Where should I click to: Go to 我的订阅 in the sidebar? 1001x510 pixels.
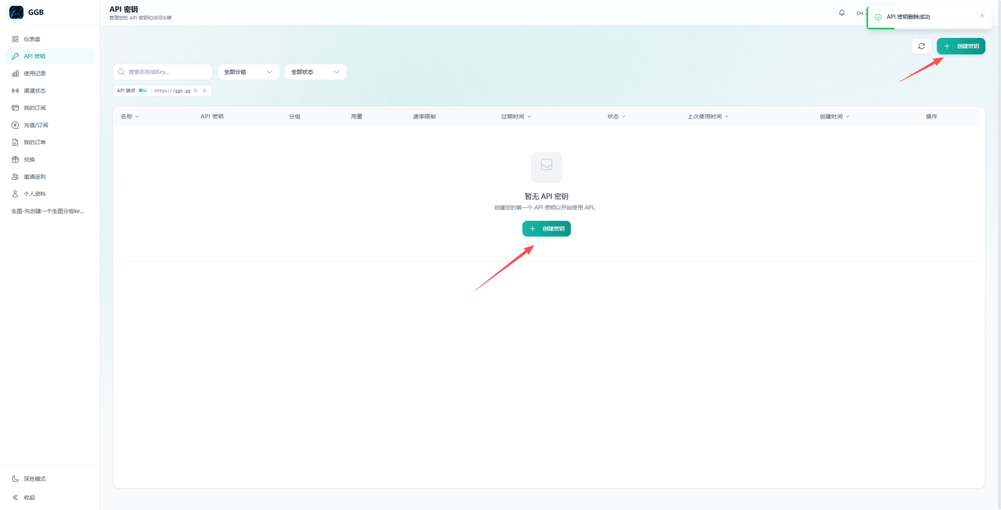[x=49, y=108]
